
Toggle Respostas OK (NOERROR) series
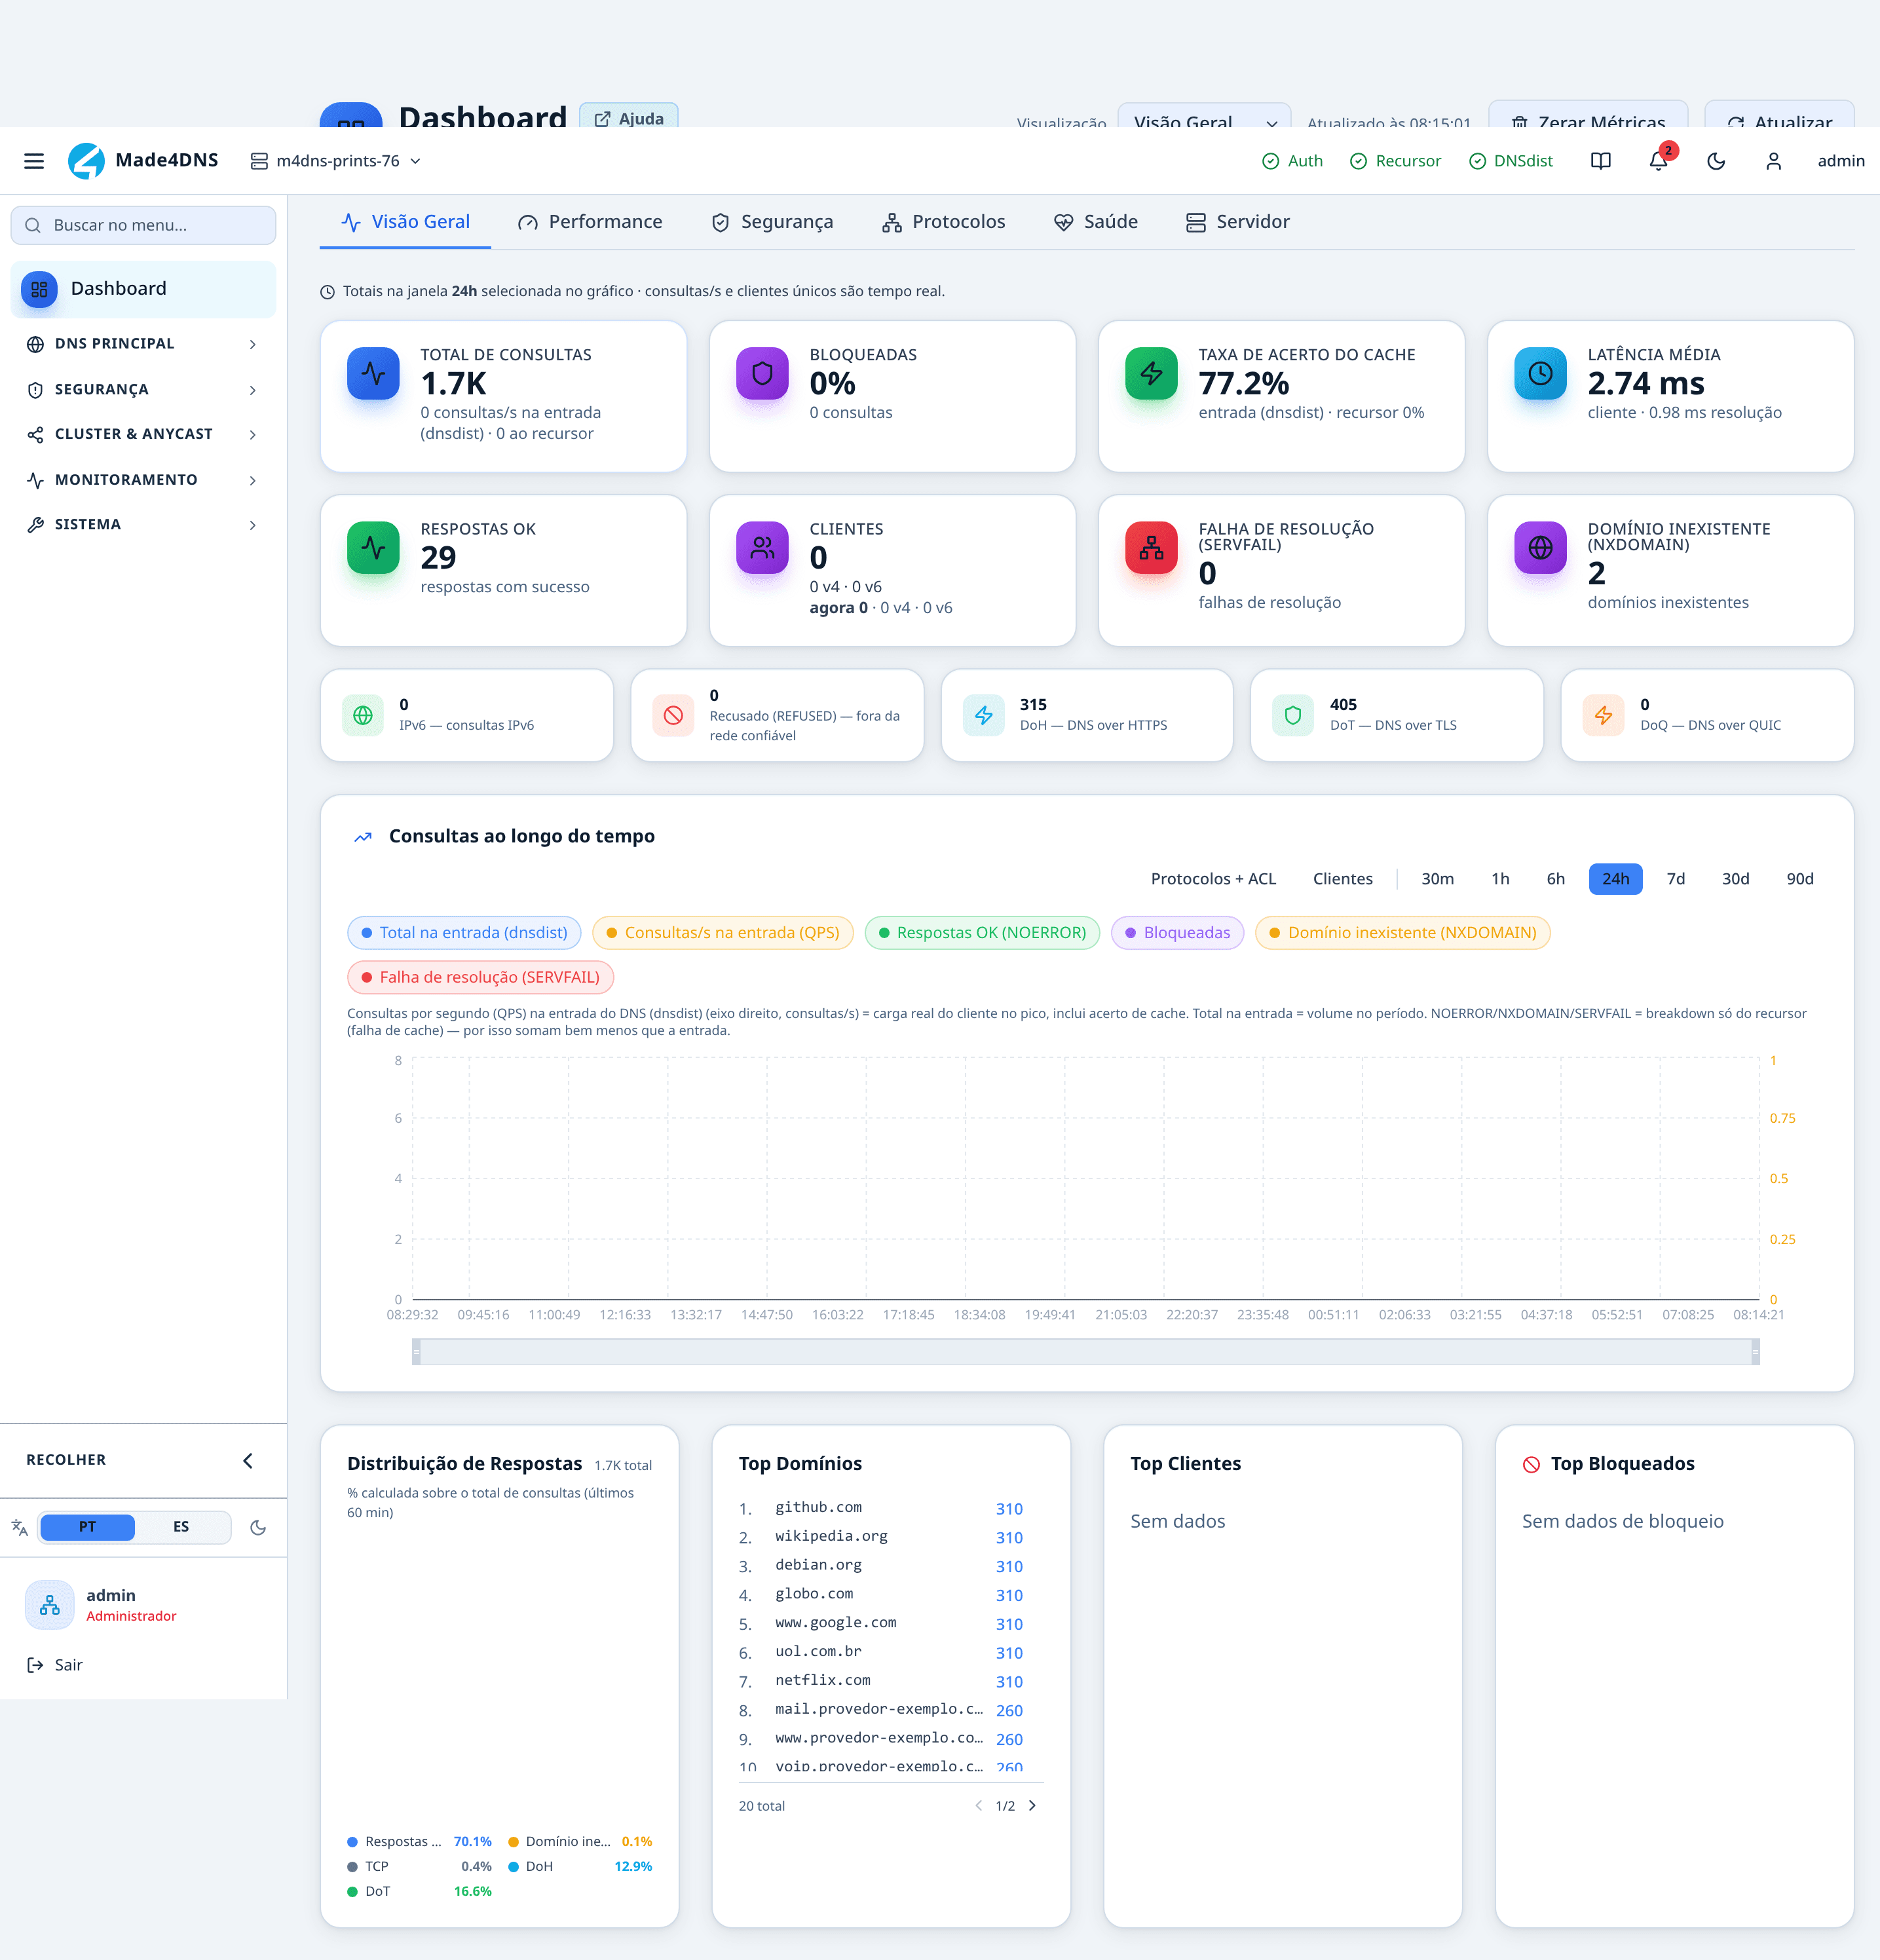point(982,933)
